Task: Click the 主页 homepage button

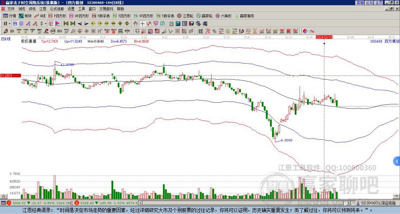Action: pos(379,3)
